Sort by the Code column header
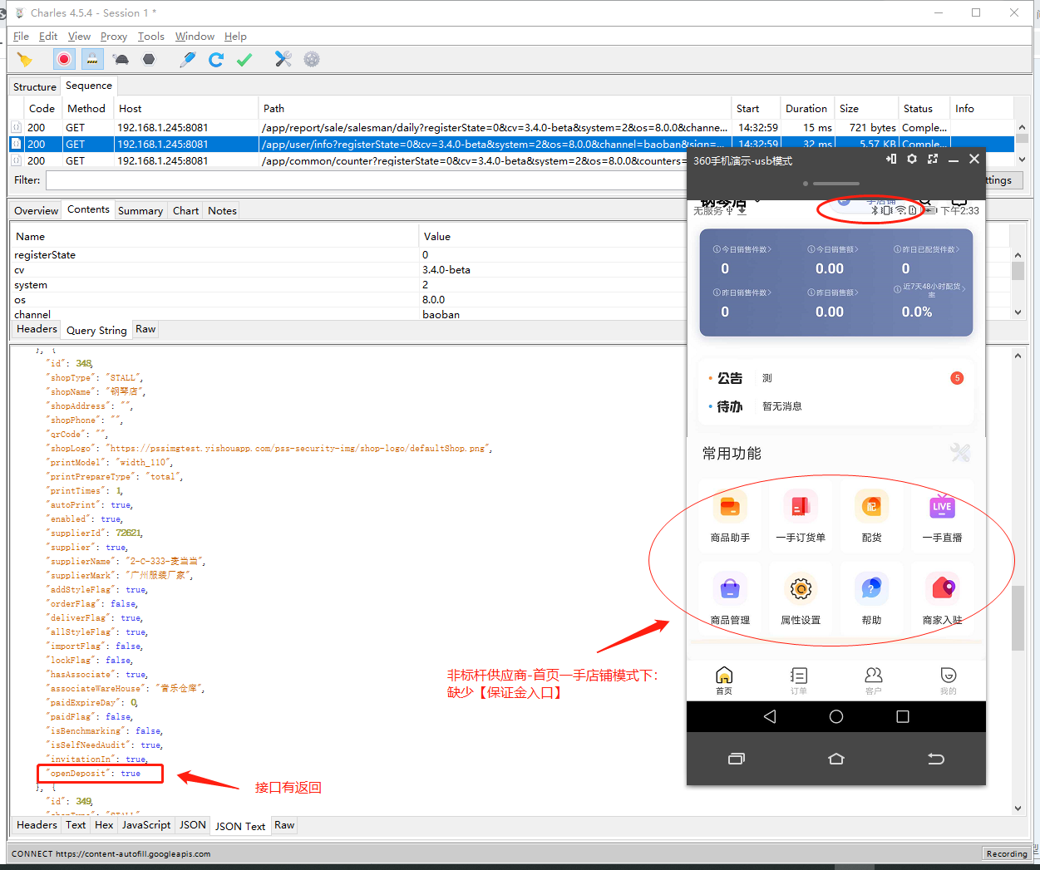Screen dimensions: 1040x870 click(42, 109)
